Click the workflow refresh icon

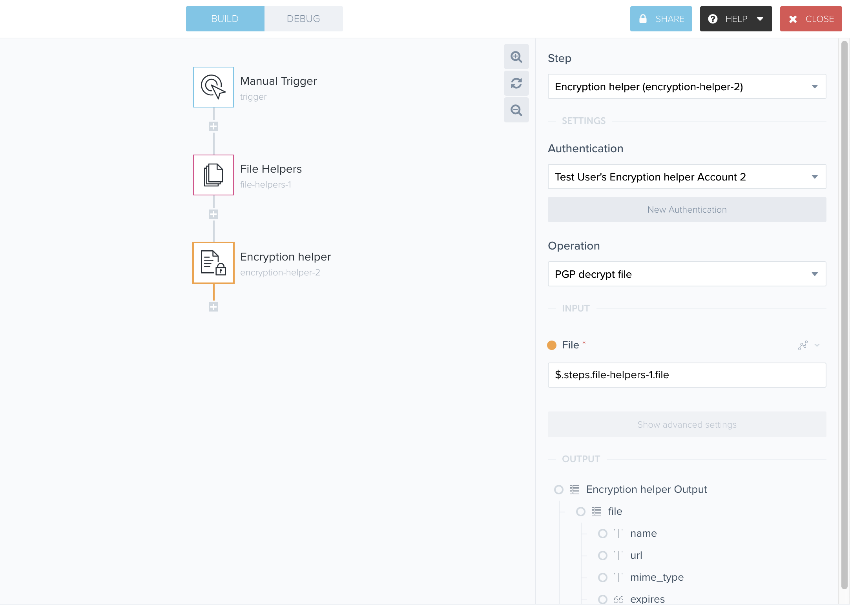tap(516, 84)
